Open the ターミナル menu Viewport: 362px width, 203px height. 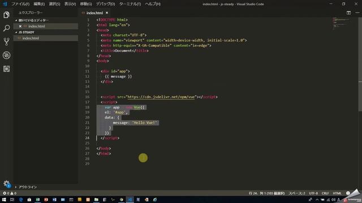click(130, 4)
